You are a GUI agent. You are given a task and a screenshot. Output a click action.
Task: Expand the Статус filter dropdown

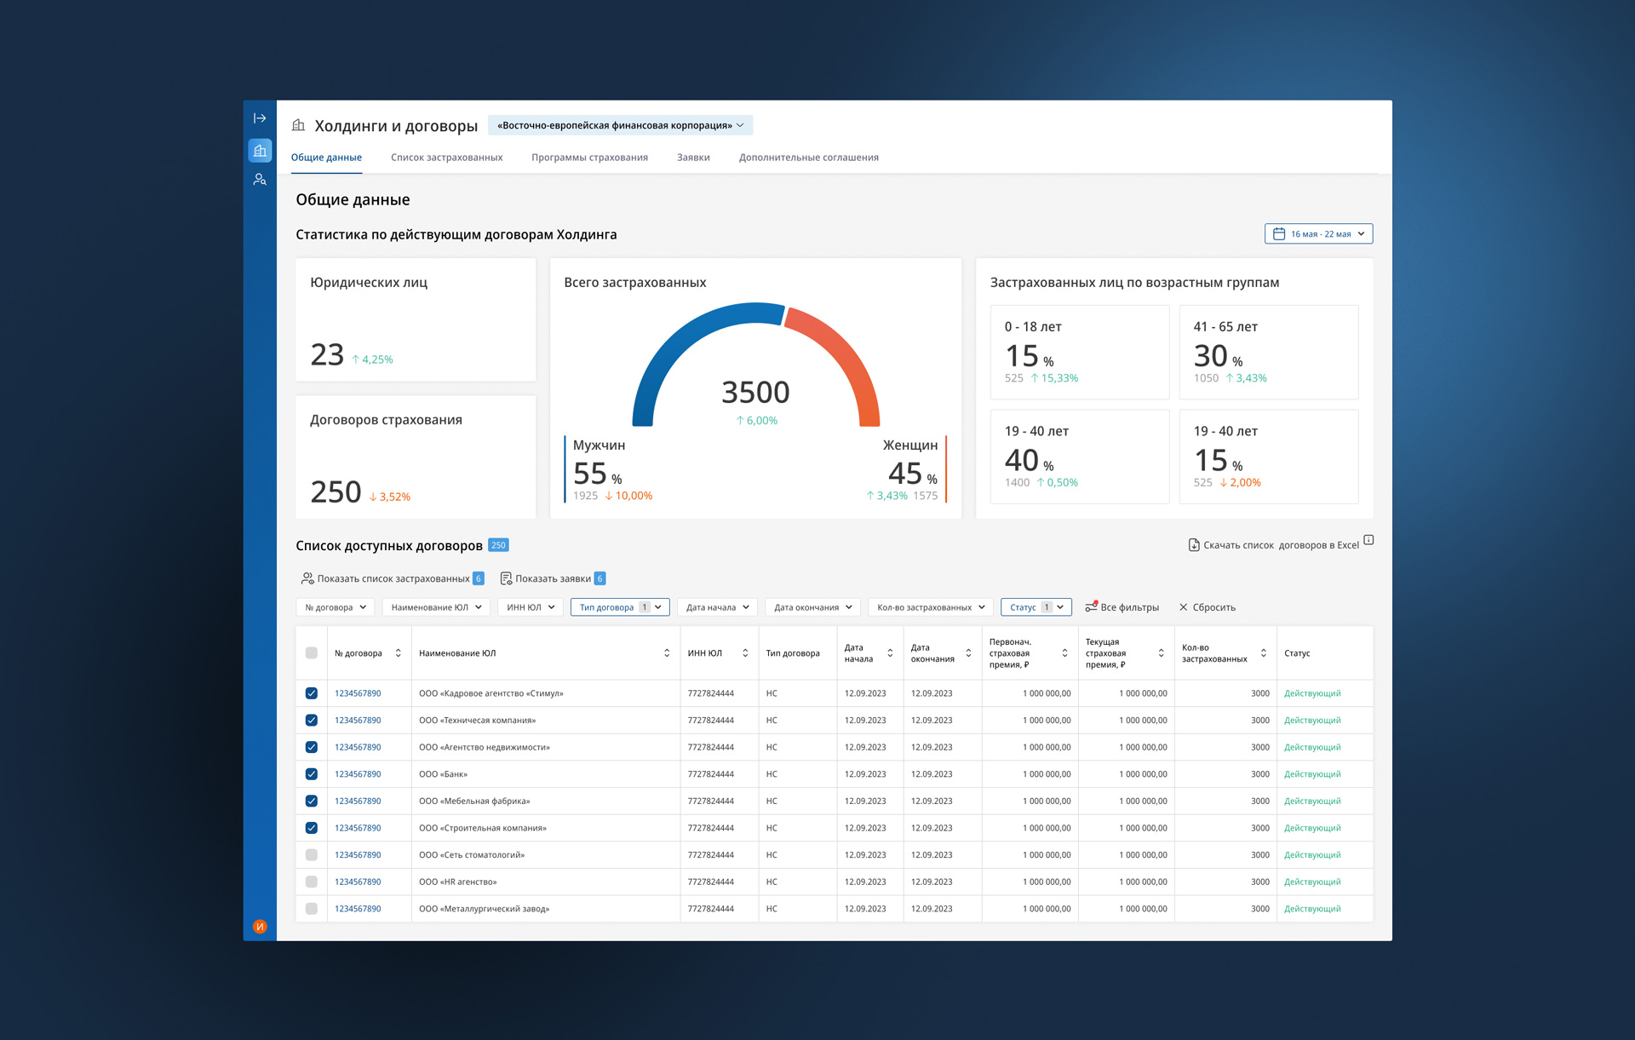pyautogui.click(x=1035, y=607)
